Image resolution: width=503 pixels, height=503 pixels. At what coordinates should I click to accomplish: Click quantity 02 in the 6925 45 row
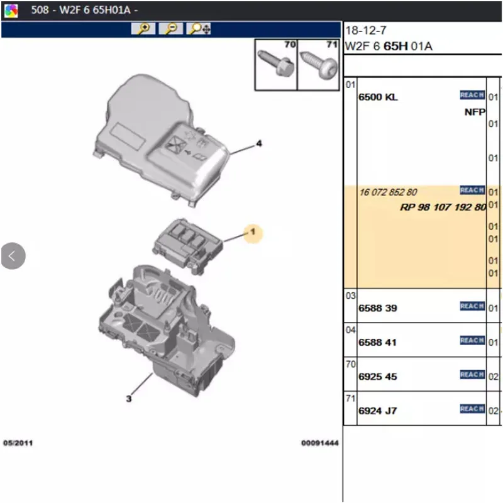coord(493,377)
